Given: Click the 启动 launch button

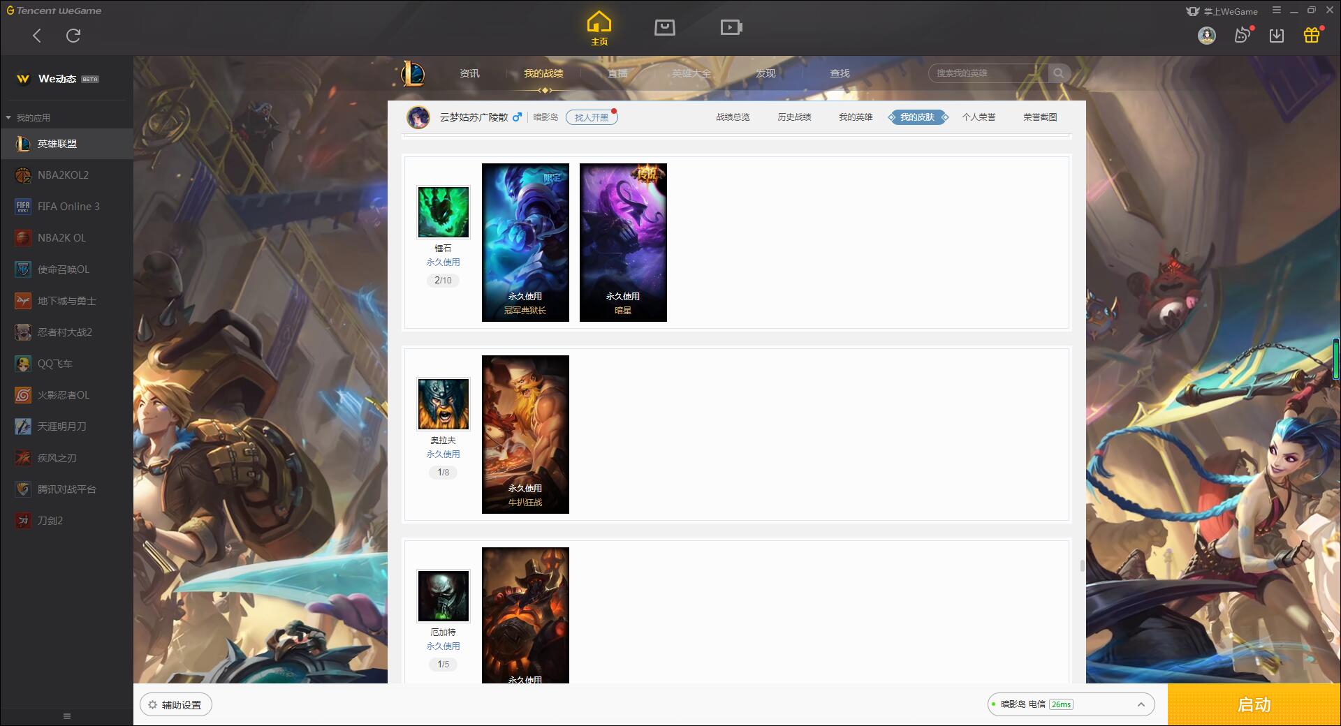Looking at the screenshot, I should click(1254, 704).
